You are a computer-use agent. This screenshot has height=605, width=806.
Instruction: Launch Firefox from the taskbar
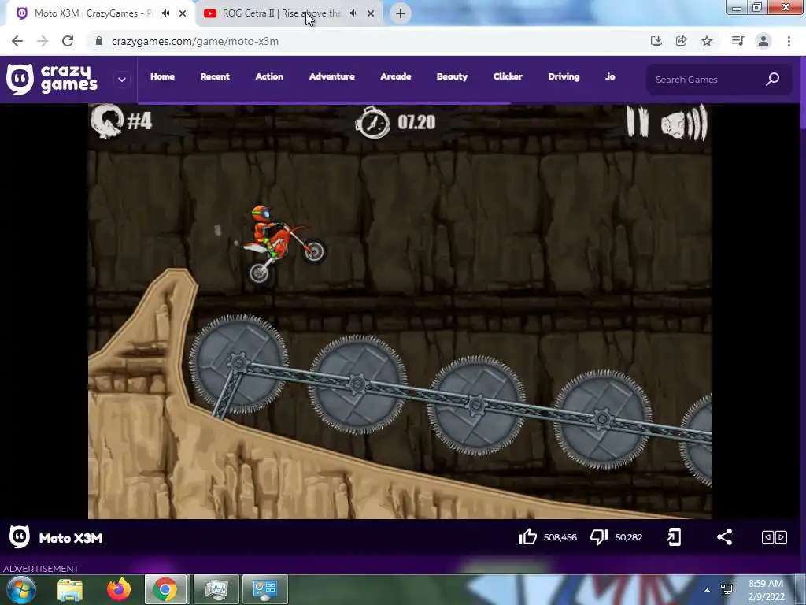tap(119, 589)
